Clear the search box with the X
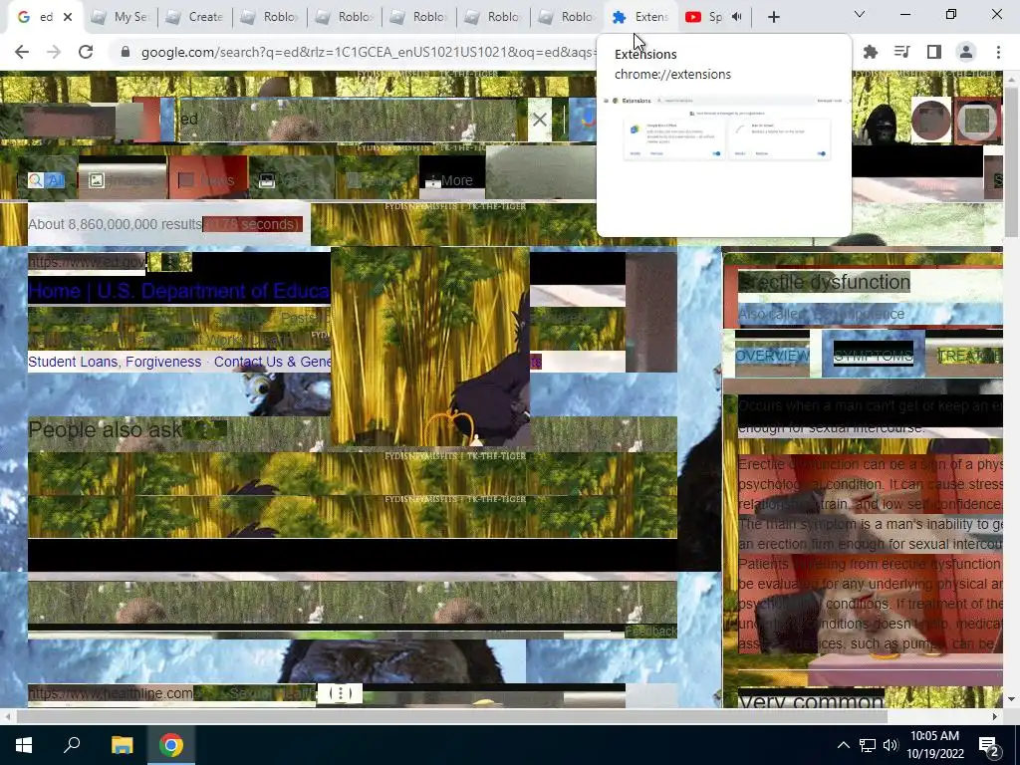 pyautogui.click(x=539, y=120)
